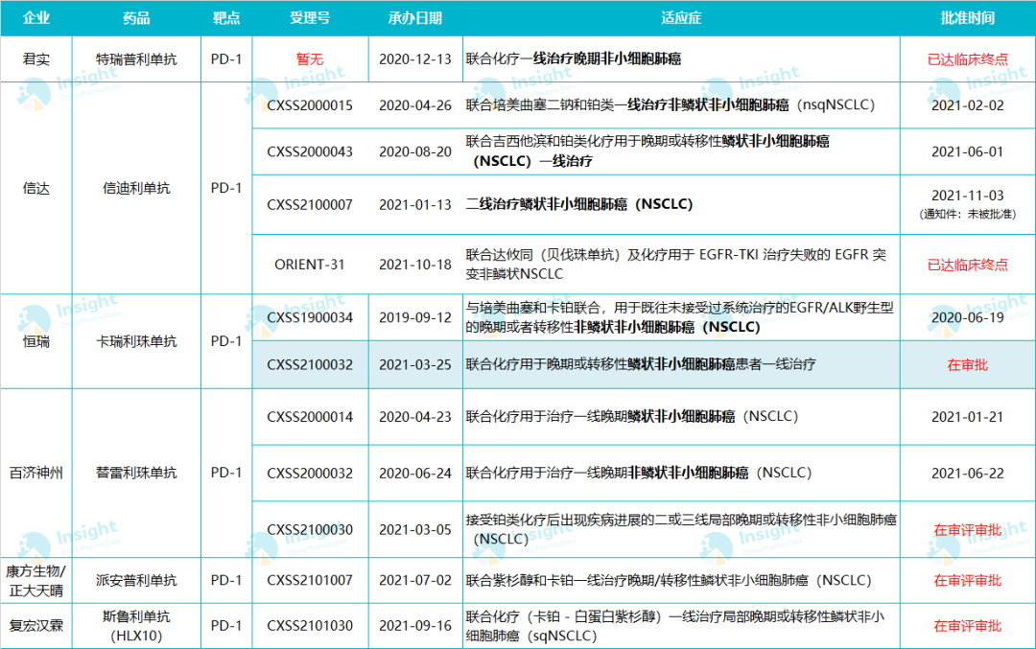Click date 2019-09-12
The height and width of the screenshot is (649, 1036).
[x=415, y=317]
